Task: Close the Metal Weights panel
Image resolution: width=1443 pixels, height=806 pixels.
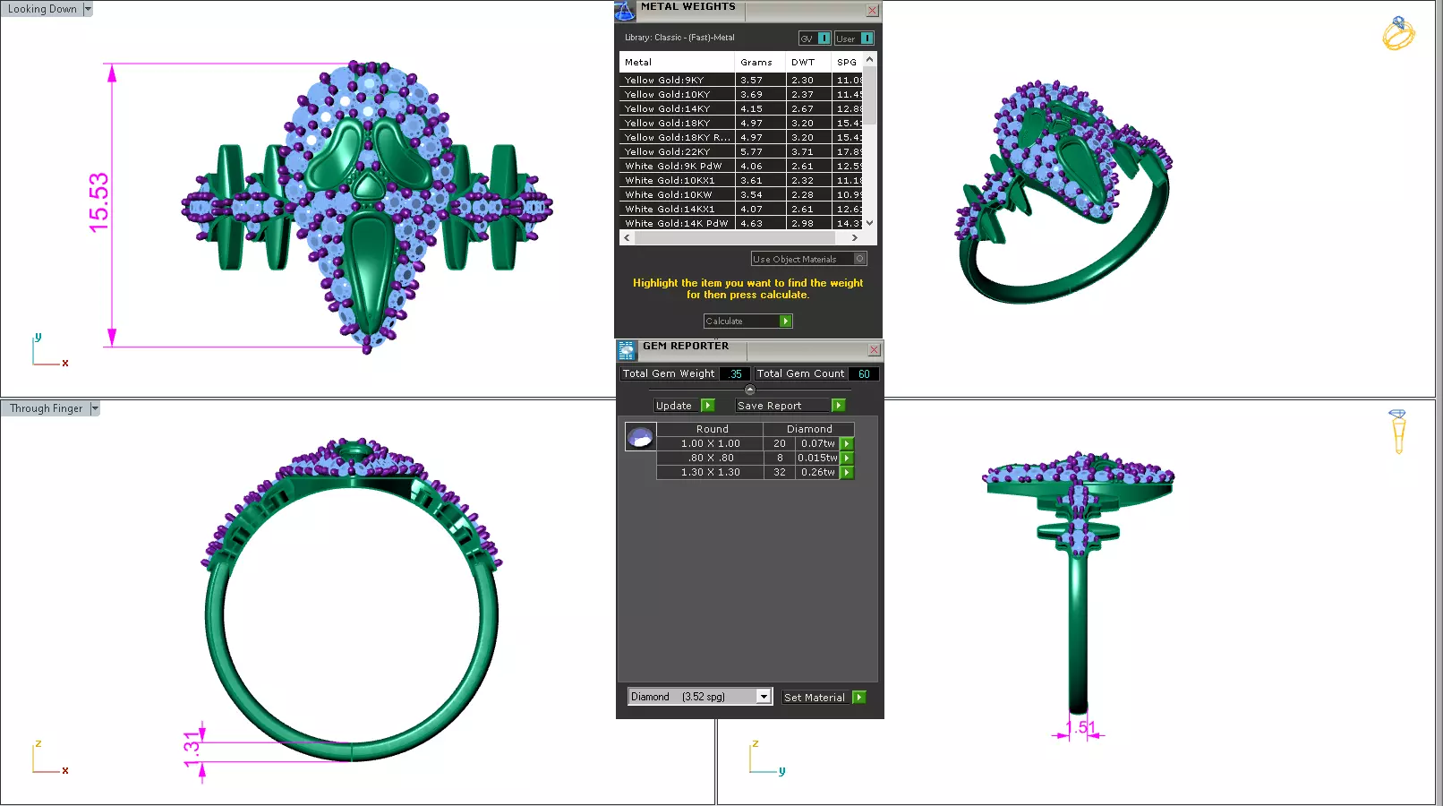Action: coord(873,11)
